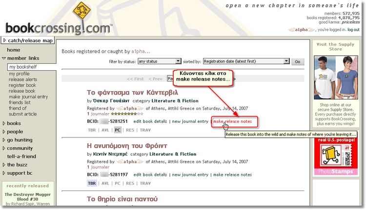Open the filter by status dropdown

pyautogui.click(x=160, y=61)
